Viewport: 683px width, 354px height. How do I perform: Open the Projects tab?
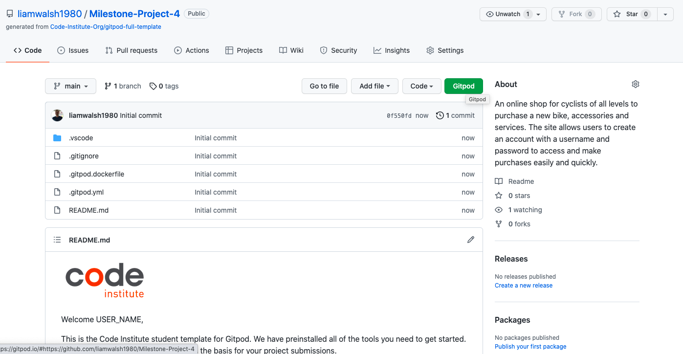(x=244, y=50)
